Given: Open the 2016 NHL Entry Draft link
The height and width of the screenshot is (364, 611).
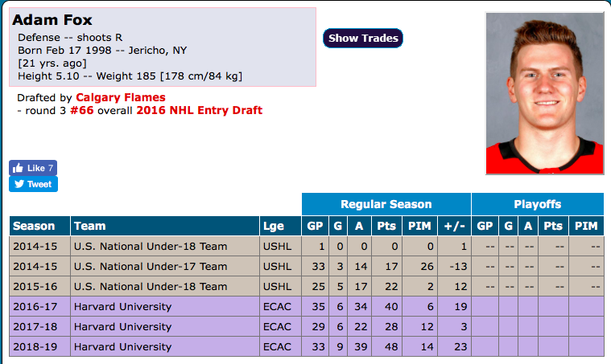Looking at the screenshot, I should pos(199,110).
